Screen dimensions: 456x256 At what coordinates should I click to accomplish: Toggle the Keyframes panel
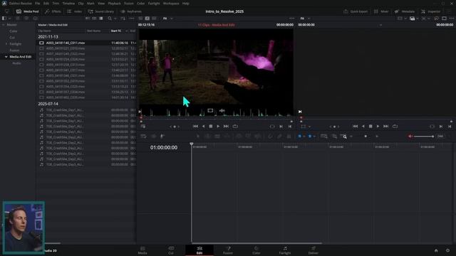pos(131,11)
